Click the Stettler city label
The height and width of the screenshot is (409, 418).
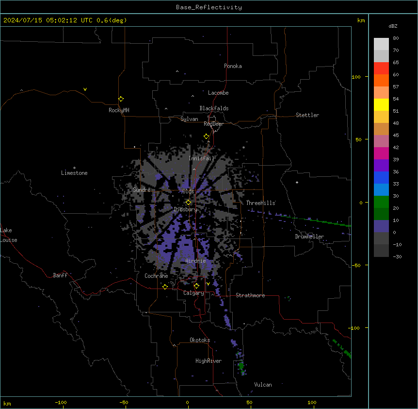click(307, 115)
